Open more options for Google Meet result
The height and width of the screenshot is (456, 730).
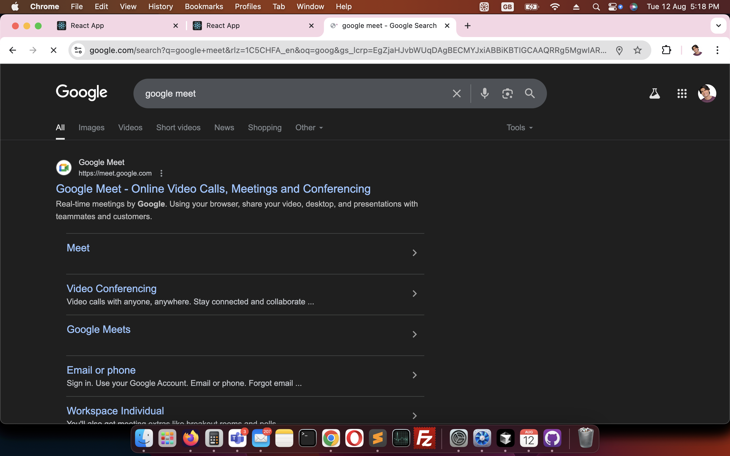click(161, 173)
